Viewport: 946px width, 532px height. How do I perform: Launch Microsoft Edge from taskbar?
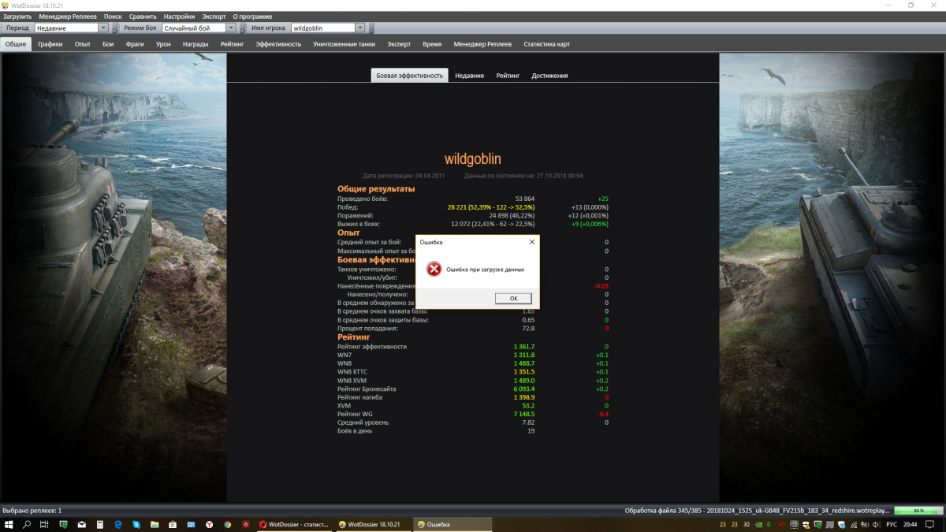click(x=118, y=524)
